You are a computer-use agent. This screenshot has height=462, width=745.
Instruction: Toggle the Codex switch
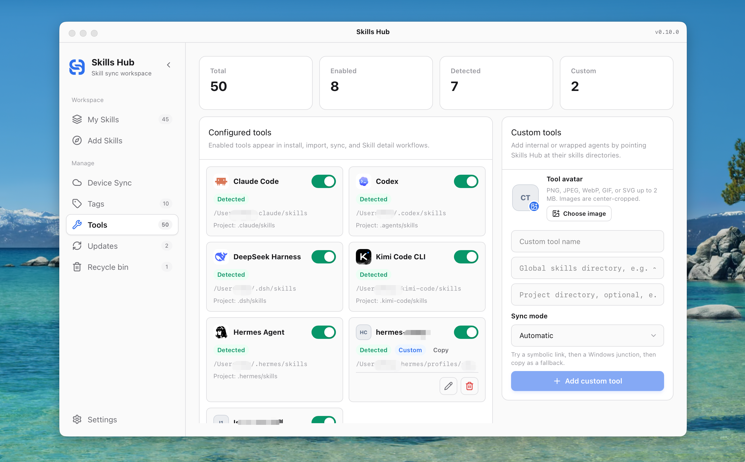pos(466,181)
